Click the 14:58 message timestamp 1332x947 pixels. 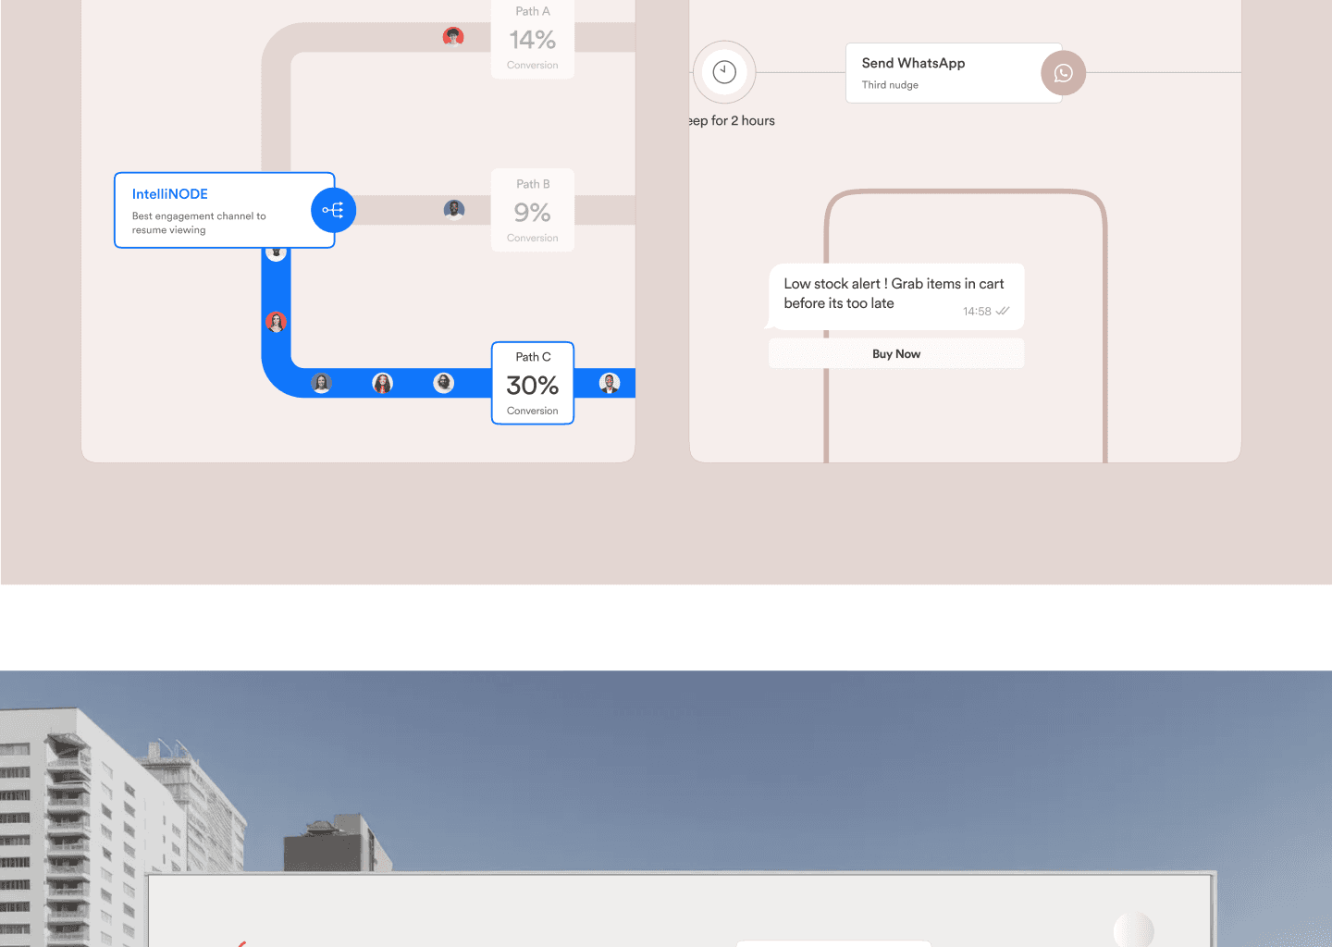(x=977, y=312)
